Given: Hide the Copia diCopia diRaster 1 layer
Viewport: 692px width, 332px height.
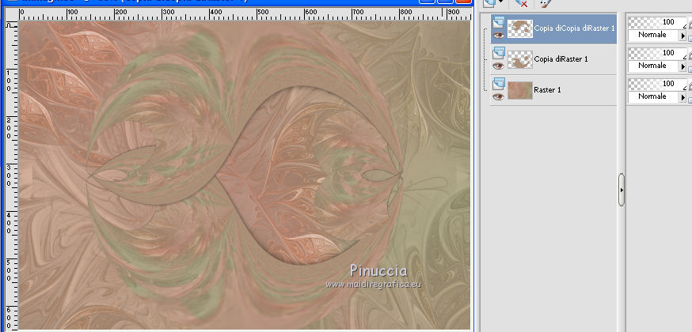Looking at the screenshot, I should click(499, 36).
